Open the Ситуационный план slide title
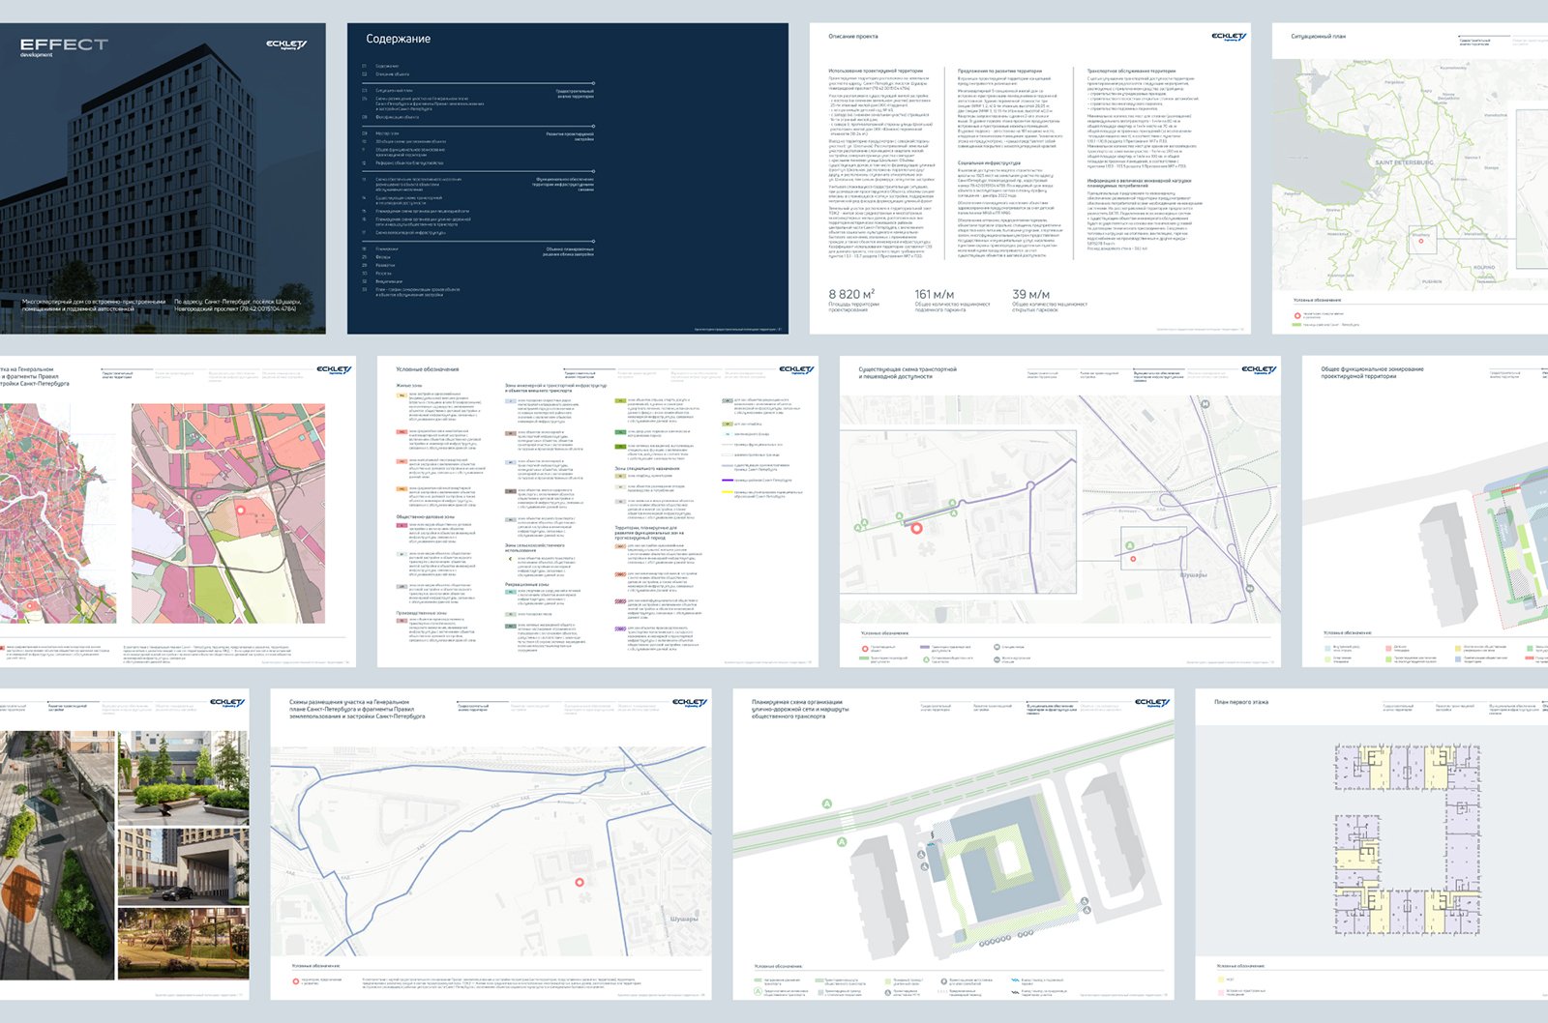The height and width of the screenshot is (1023, 1548). point(1318,37)
